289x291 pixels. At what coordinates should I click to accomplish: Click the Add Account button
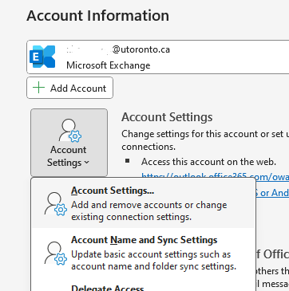pos(69,88)
